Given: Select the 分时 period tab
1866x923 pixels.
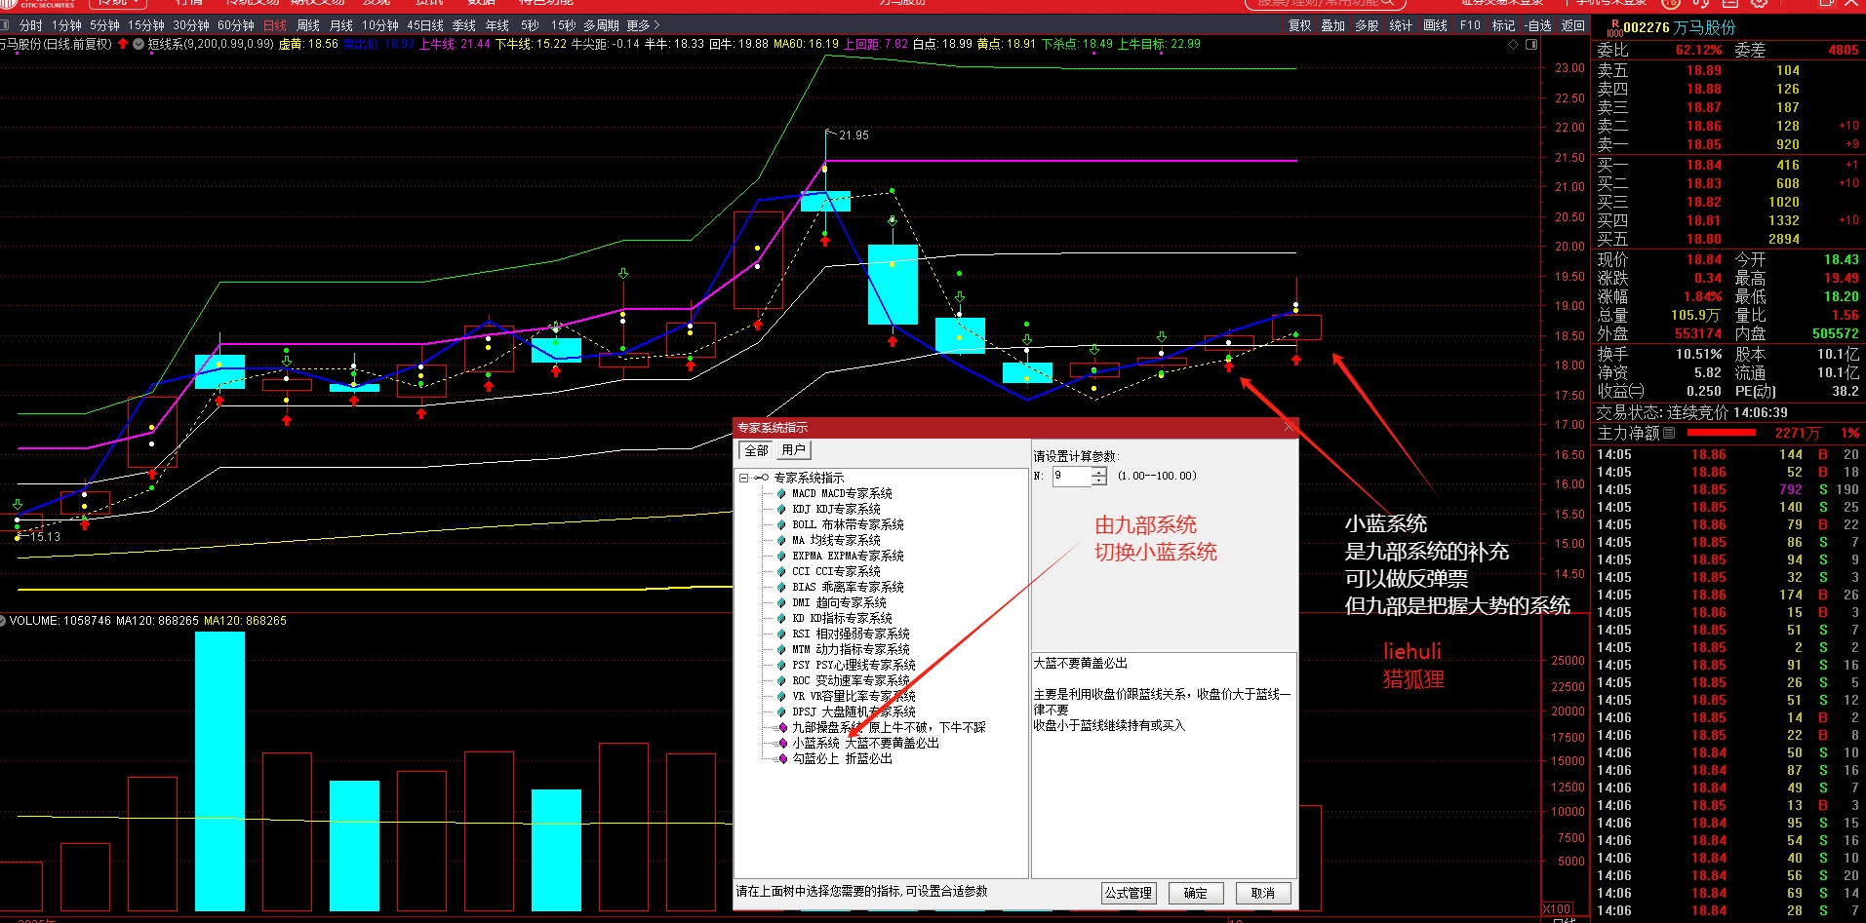Looking at the screenshot, I should pos(31,25).
